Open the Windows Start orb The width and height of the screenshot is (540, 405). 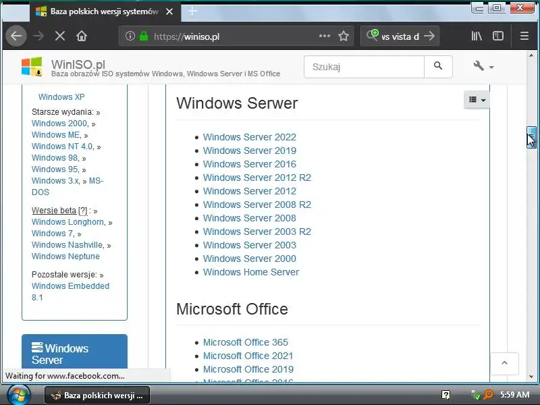pyautogui.click(x=19, y=395)
